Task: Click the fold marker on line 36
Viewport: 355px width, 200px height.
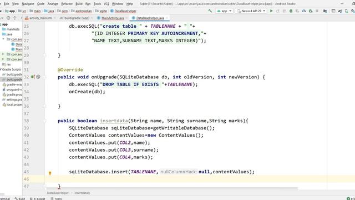Action: pyautogui.click(x=45, y=106)
